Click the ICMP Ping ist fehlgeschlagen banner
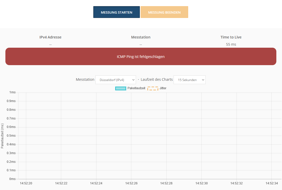This screenshot has width=282, height=190. [x=141, y=56]
